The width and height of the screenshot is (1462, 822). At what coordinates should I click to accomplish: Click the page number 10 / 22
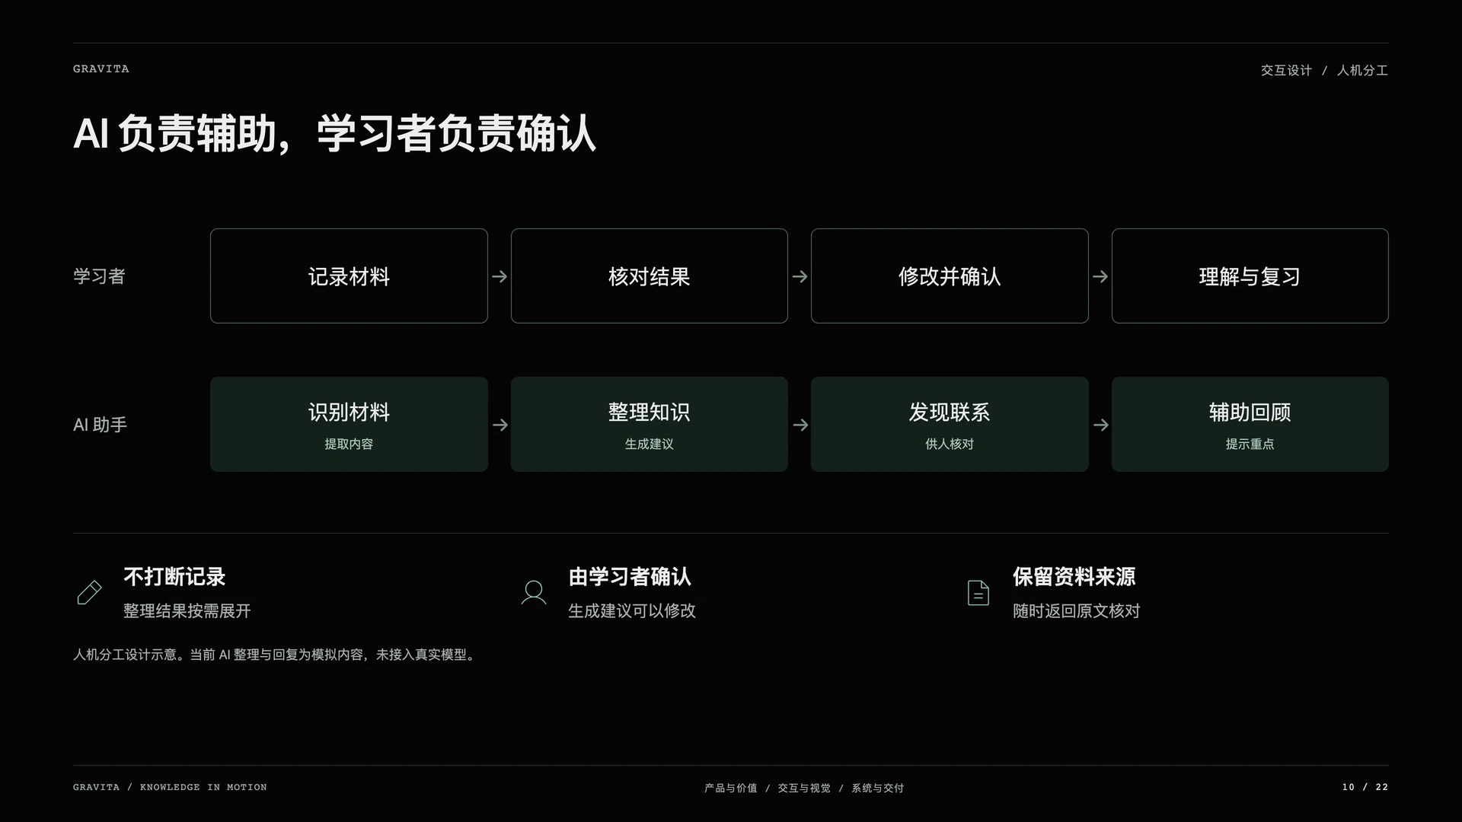[x=1365, y=787]
